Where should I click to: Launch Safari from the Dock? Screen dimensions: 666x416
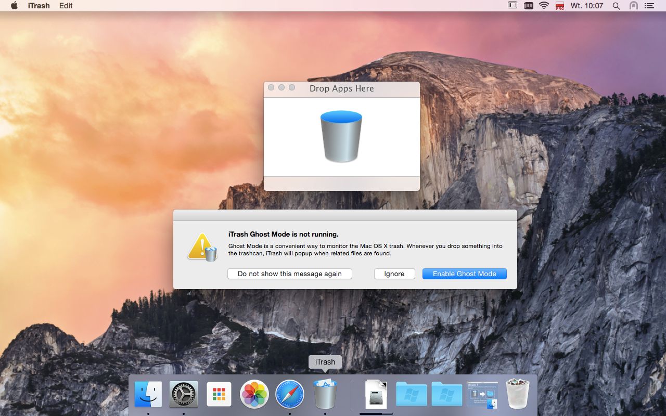tap(290, 394)
